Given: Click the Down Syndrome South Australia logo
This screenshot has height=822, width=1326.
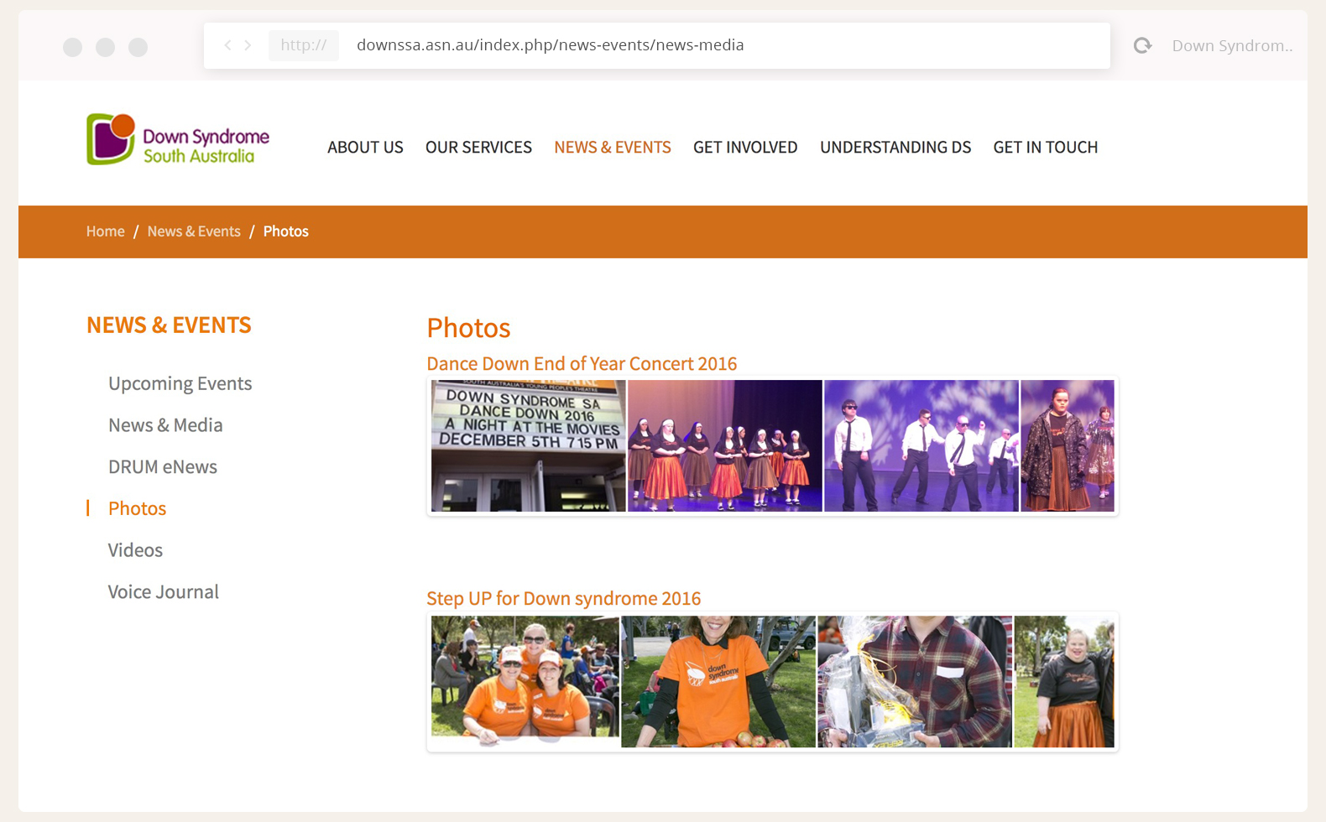Looking at the screenshot, I should click(x=178, y=140).
